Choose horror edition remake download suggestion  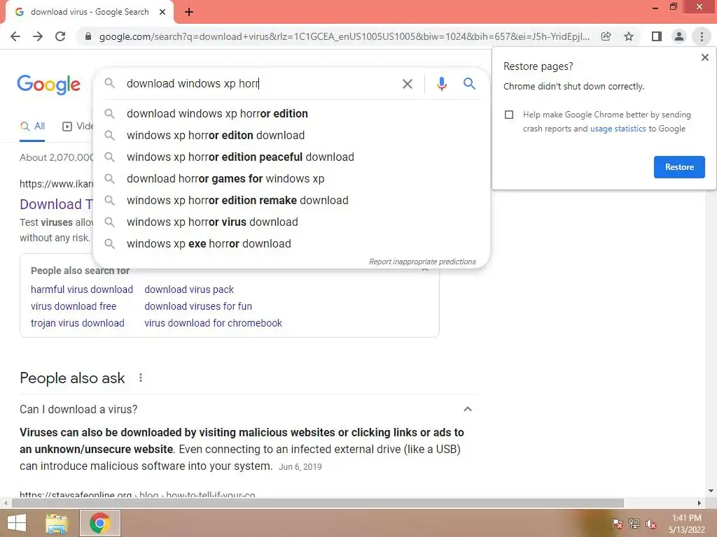click(x=291, y=201)
